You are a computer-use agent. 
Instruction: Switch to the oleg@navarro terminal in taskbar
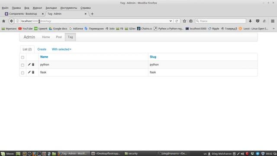click(173, 153)
